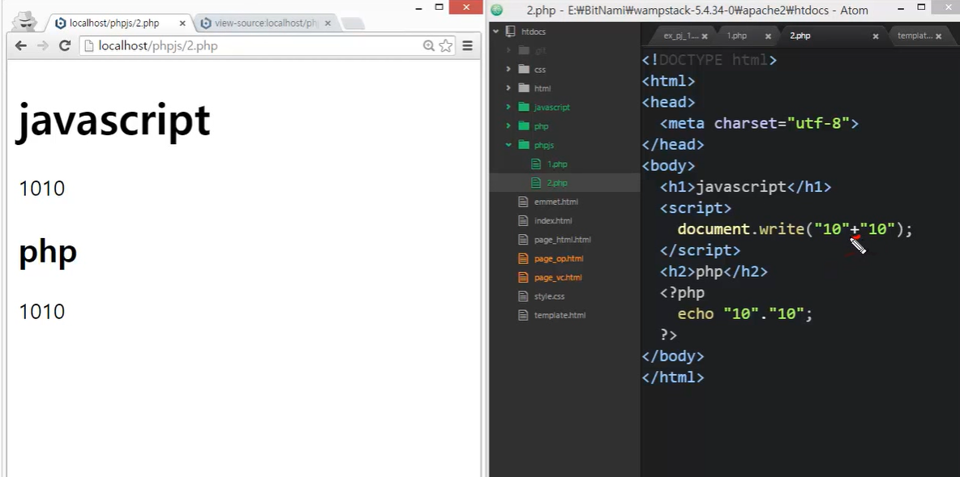Open Chrome's hamburger menu
This screenshot has width=960, height=477.
coord(467,46)
